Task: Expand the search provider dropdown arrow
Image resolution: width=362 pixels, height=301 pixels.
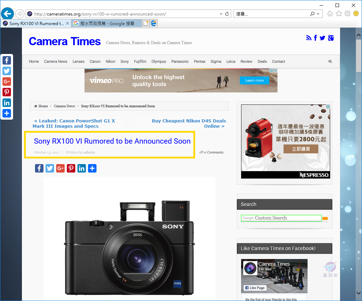Action: [x=318, y=14]
